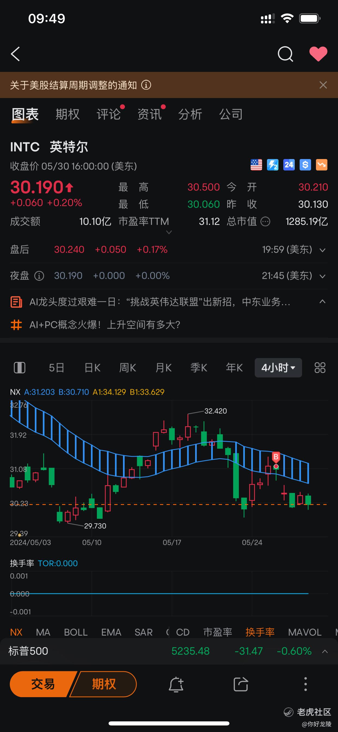Tap the US flag market icon
The height and width of the screenshot is (732, 338).
pyautogui.click(x=256, y=165)
